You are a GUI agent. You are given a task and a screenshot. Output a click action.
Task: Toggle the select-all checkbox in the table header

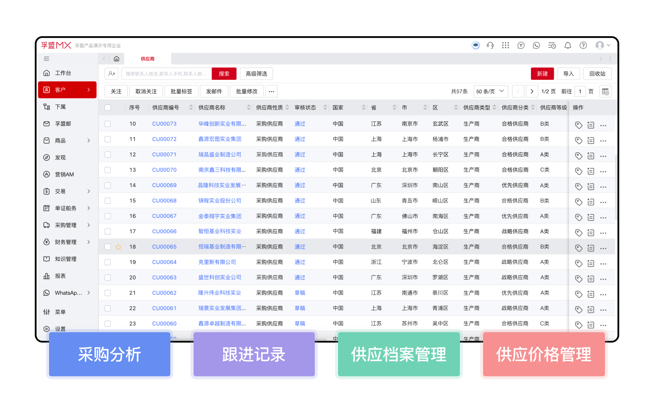(x=108, y=107)
